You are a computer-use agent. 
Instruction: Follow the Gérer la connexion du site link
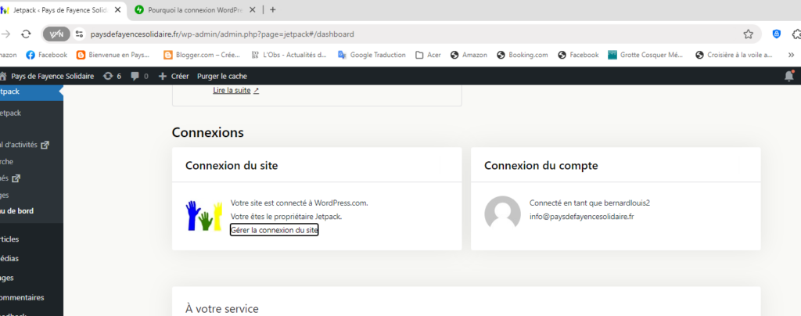click(x=274, y=230)
